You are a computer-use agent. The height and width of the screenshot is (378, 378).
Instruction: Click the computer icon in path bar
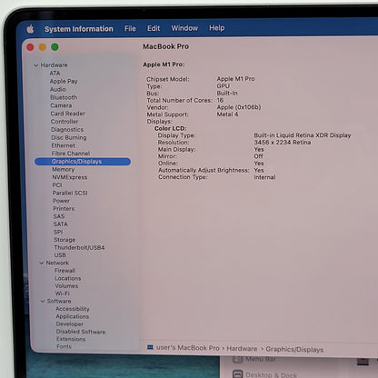(x=150, y=347)
